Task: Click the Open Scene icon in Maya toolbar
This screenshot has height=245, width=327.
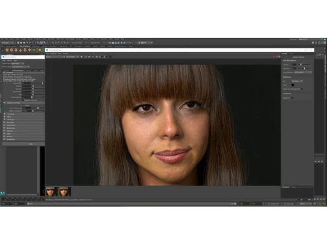Action: pyautogui.click(x=21, y=42)
